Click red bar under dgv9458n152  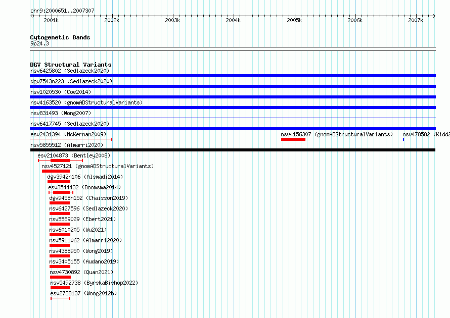[60, 203]
